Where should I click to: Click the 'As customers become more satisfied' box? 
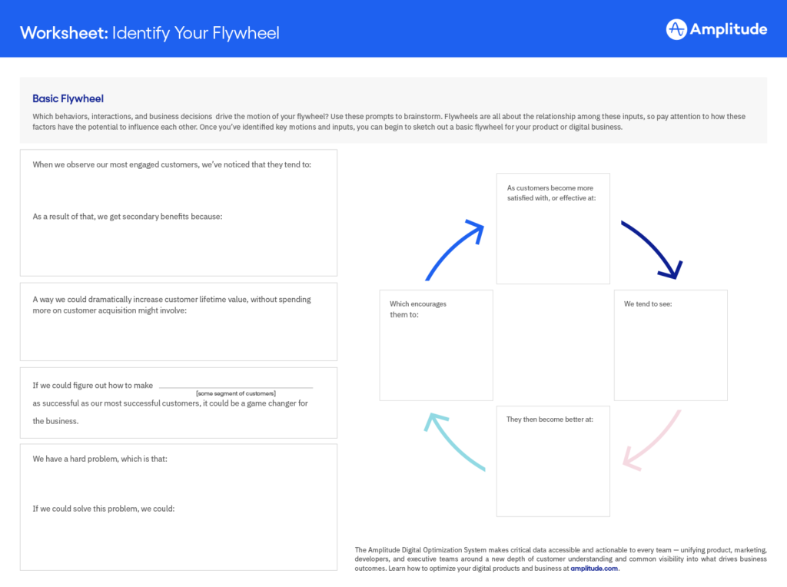tap(553, 229)
